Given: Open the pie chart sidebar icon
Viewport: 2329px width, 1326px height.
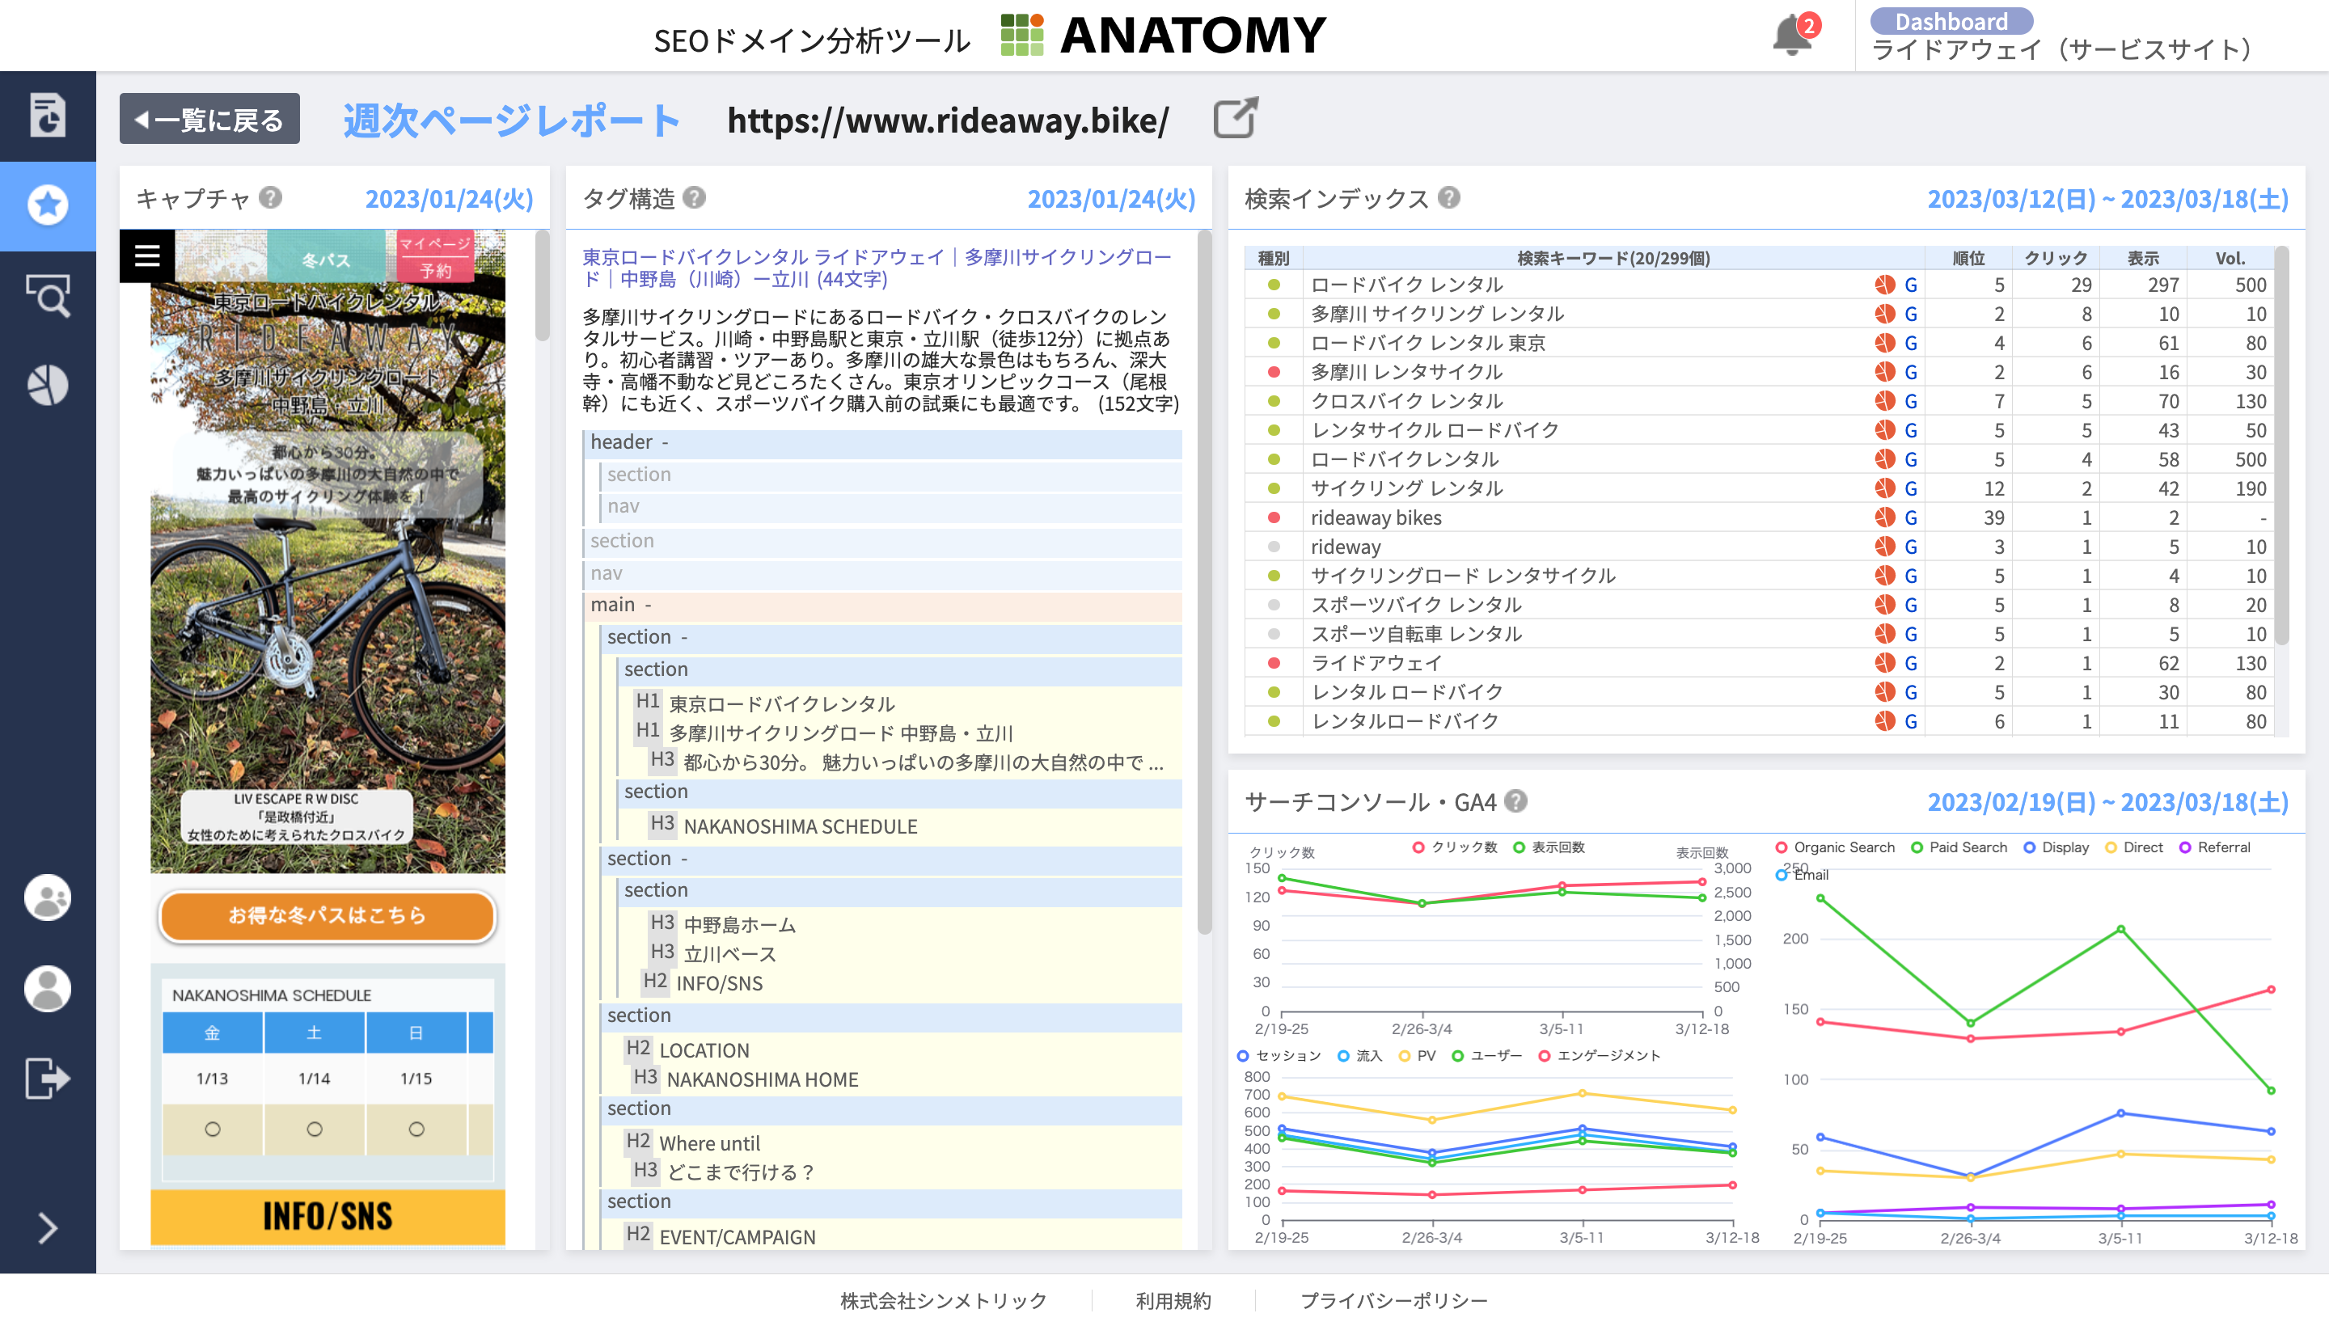Looking at the screenshot, I should [48, 385].
